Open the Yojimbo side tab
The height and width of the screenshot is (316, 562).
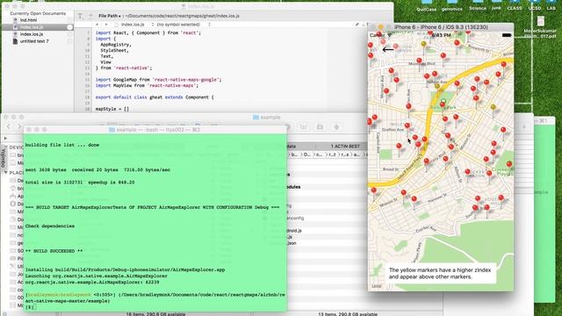click(3, 158)
